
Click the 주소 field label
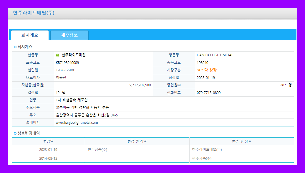pyautogui.click(x=33, y=115)
